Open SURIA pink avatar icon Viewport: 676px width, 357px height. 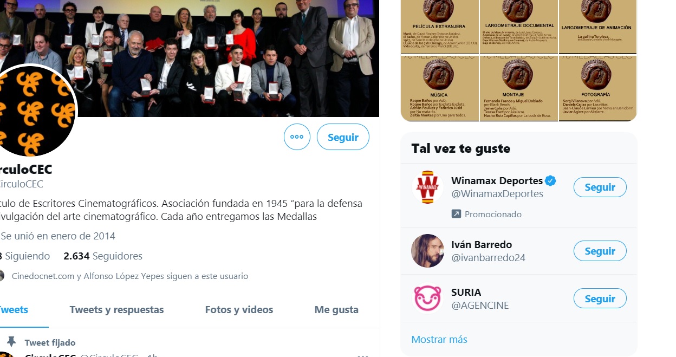pyautogui.click(x=427, y=298)
